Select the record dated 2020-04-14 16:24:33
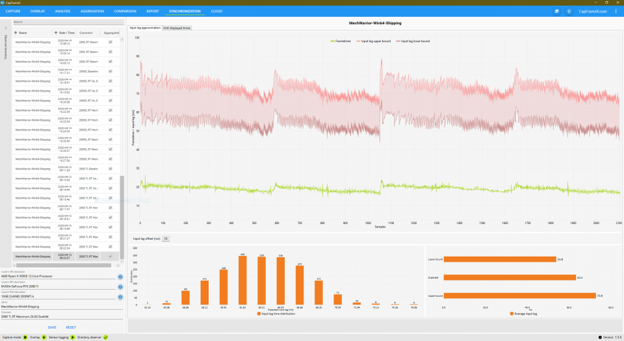Viewport: 624px width, 341px height. pyautogui.click(x=66, y=130)
